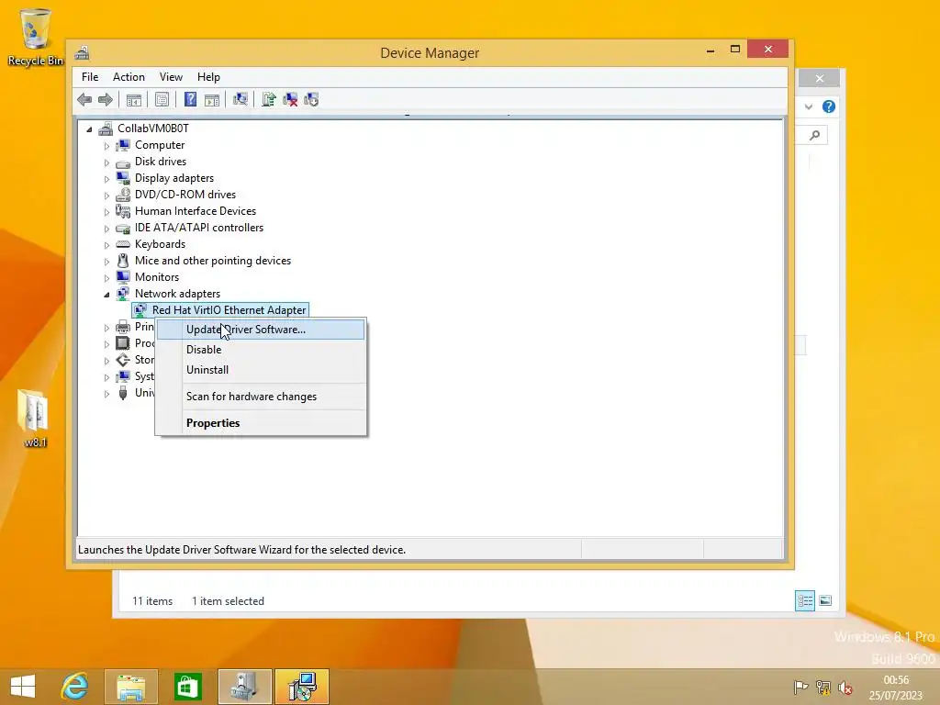
Task: Select the Monitors tree label
Action: 157,277
